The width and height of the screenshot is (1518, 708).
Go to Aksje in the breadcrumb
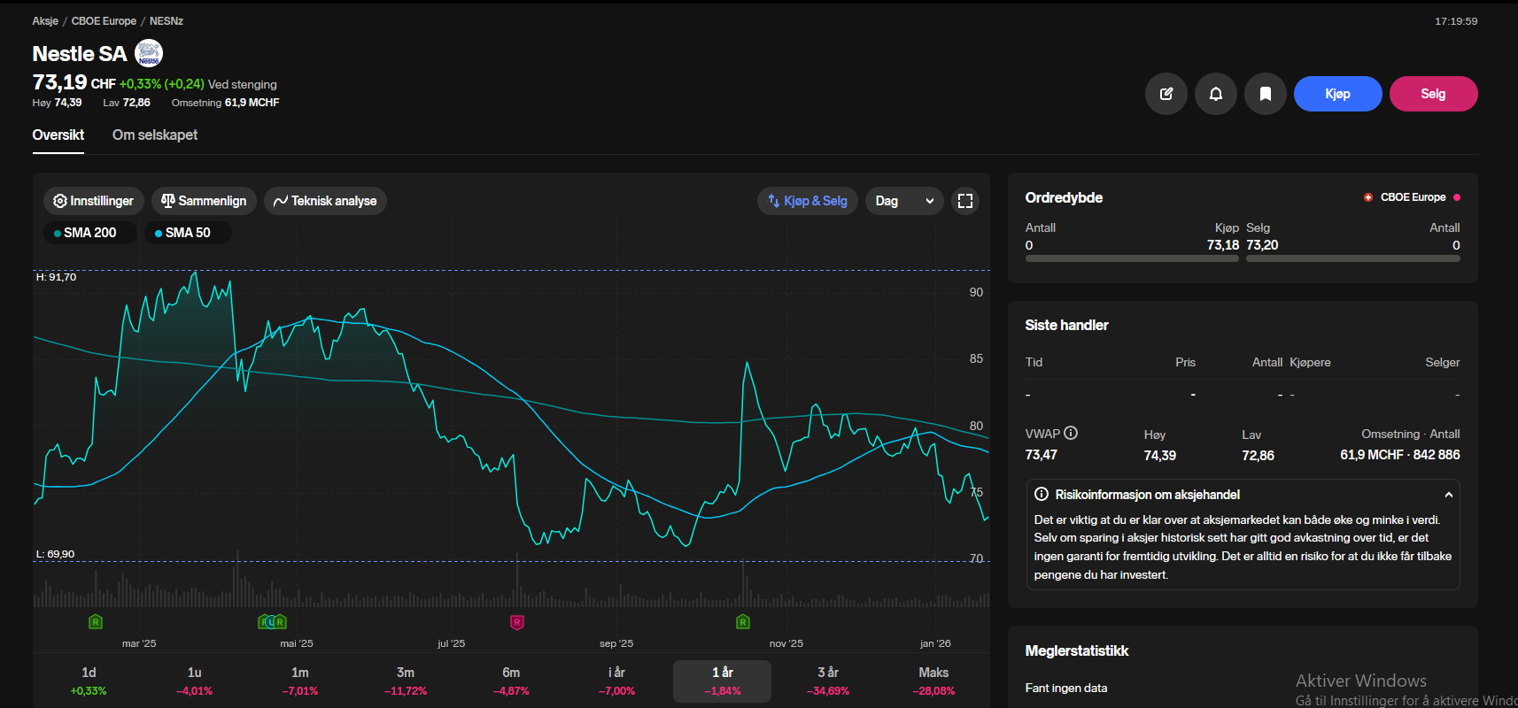(x=45, y=21)
